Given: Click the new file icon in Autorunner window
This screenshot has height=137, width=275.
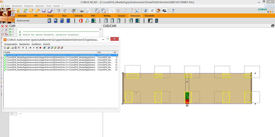Looking at the screenshot, I should [x=5, y=48].
